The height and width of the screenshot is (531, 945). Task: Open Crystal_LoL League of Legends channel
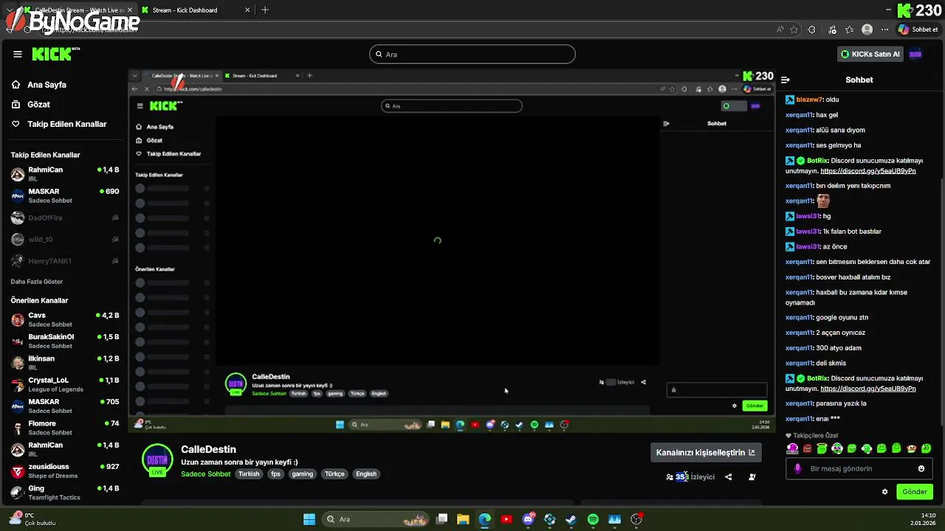click(x=65, y=384)
